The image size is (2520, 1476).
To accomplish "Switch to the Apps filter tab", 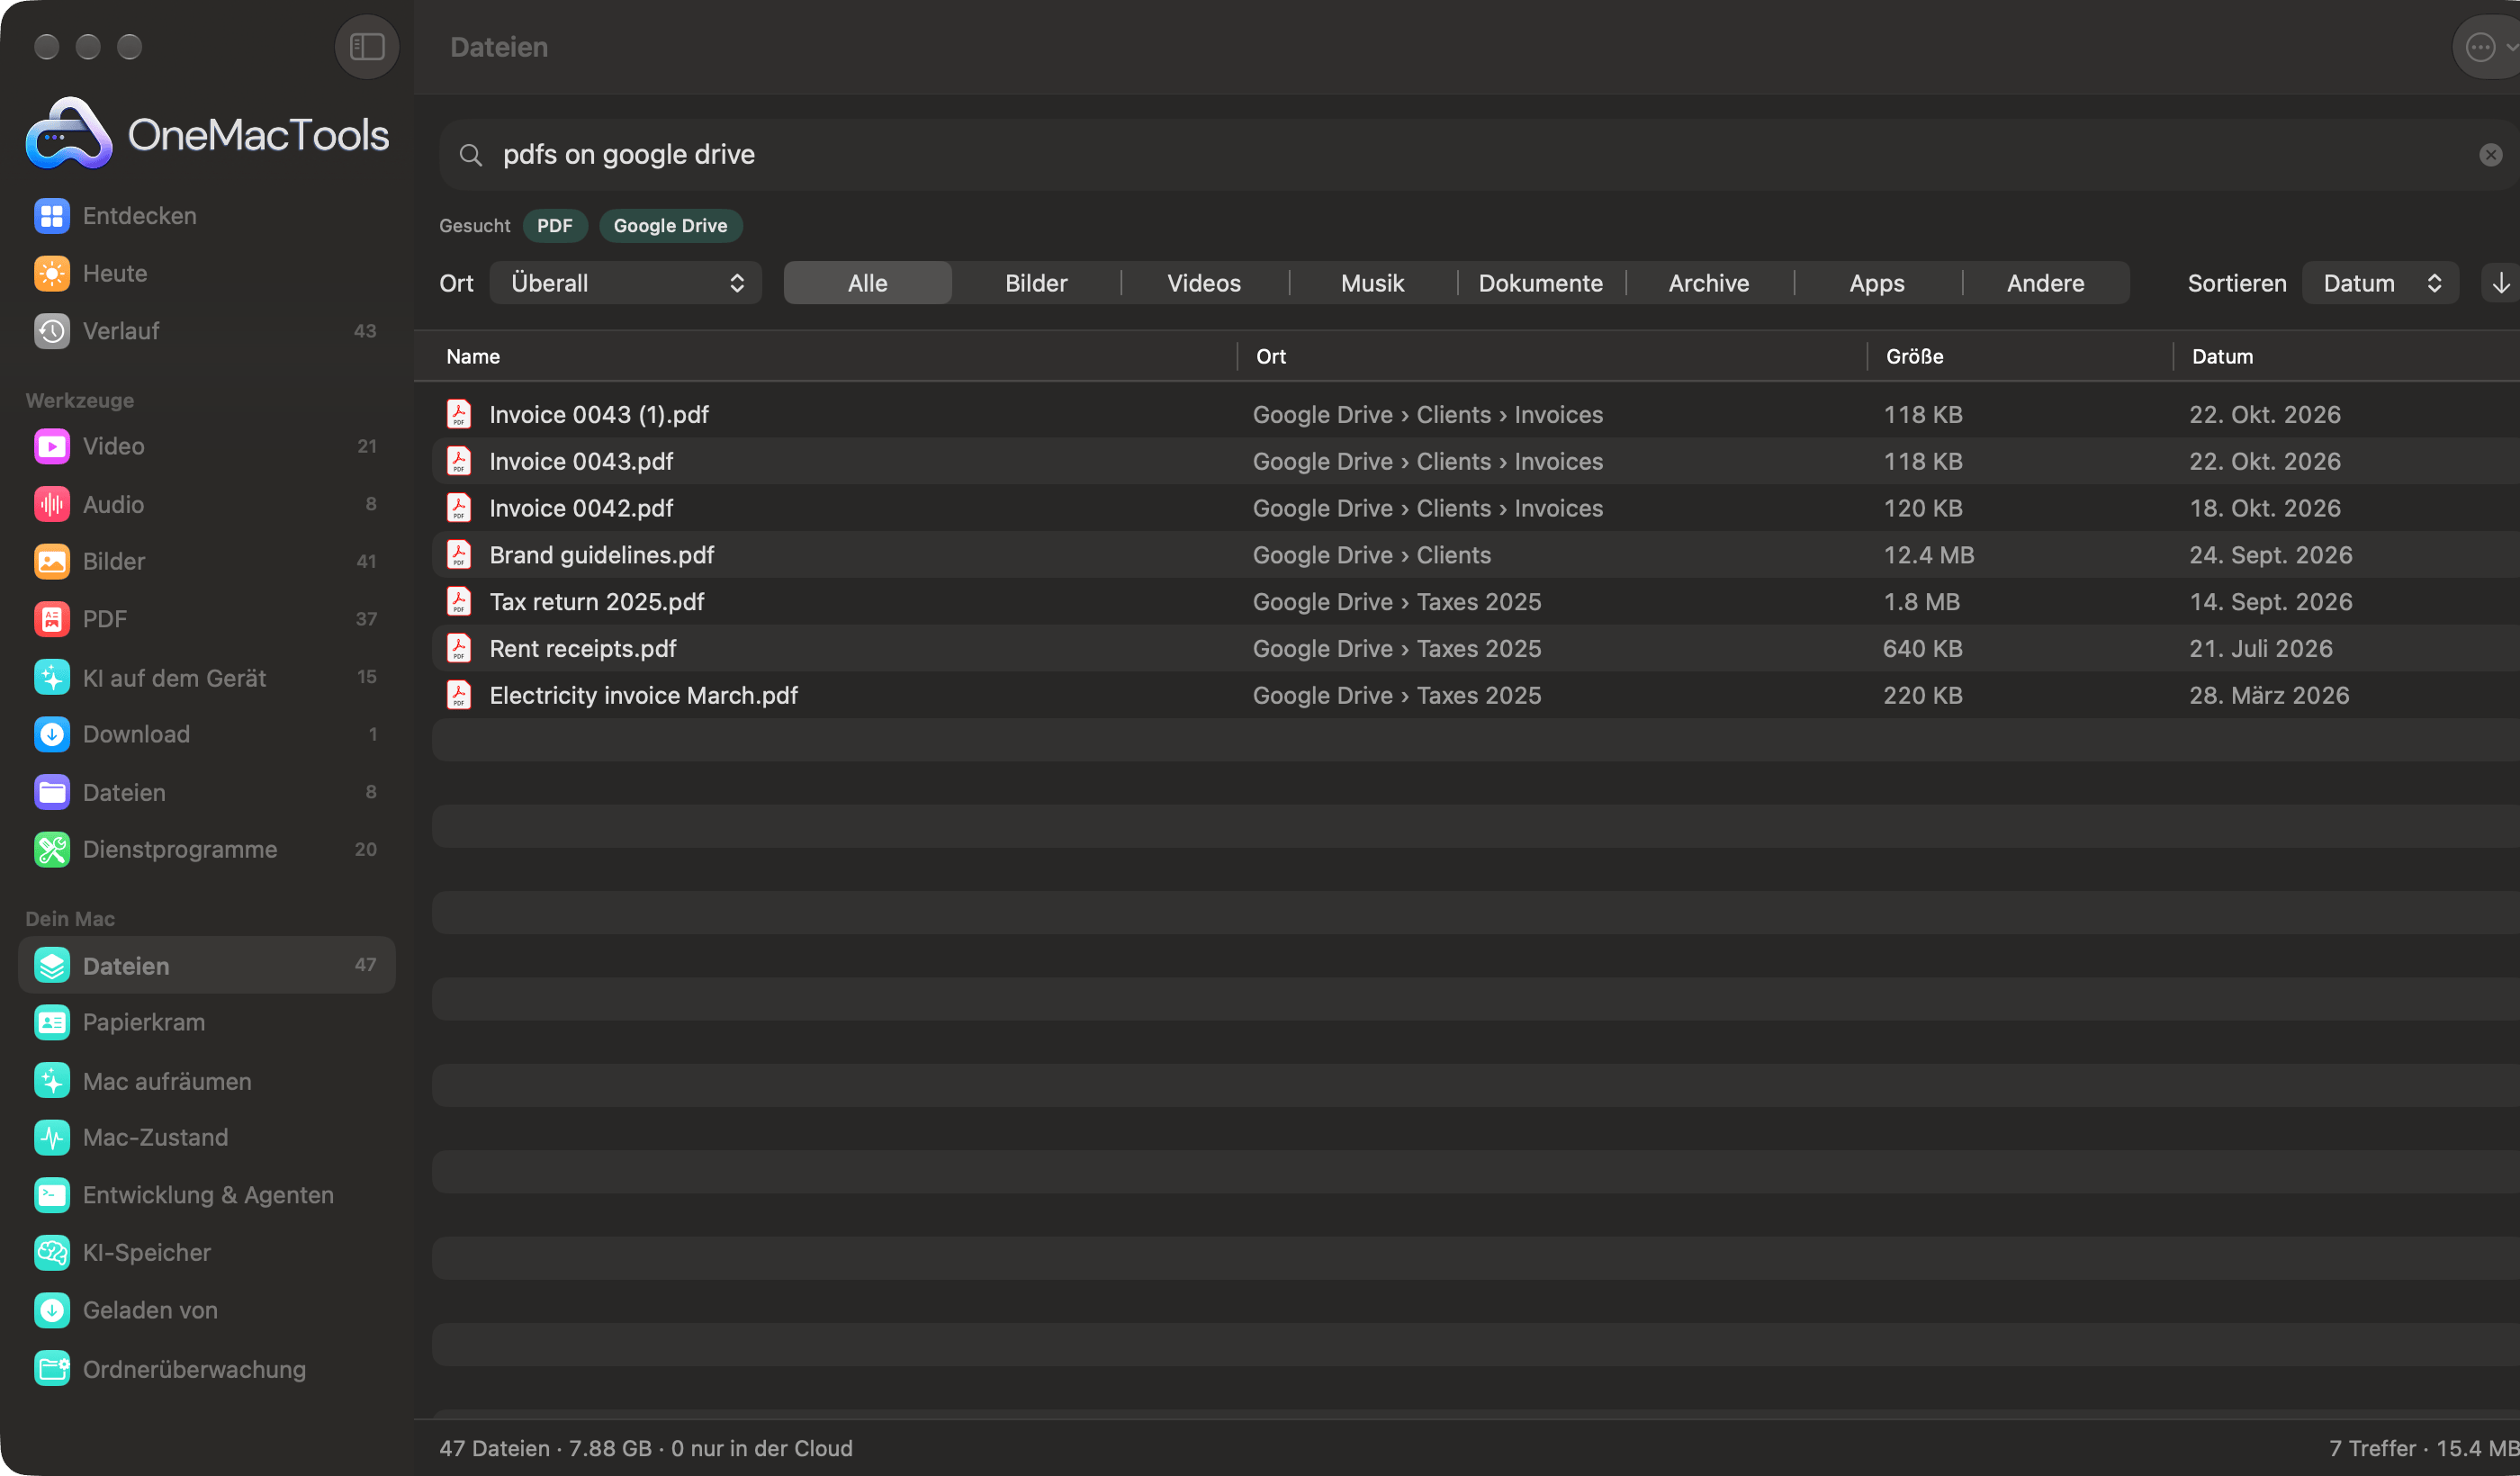I will [1877, 283].
